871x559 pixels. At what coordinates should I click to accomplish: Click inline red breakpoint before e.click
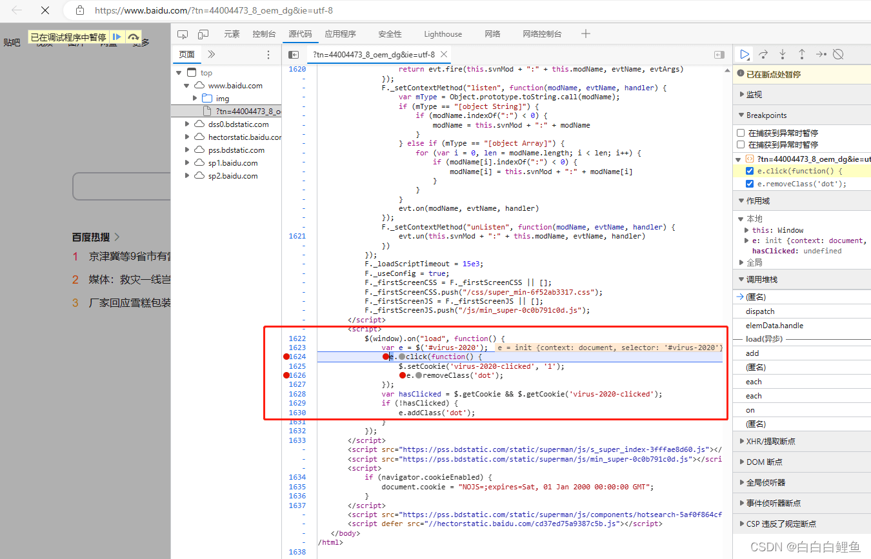[x=386, y=357]
